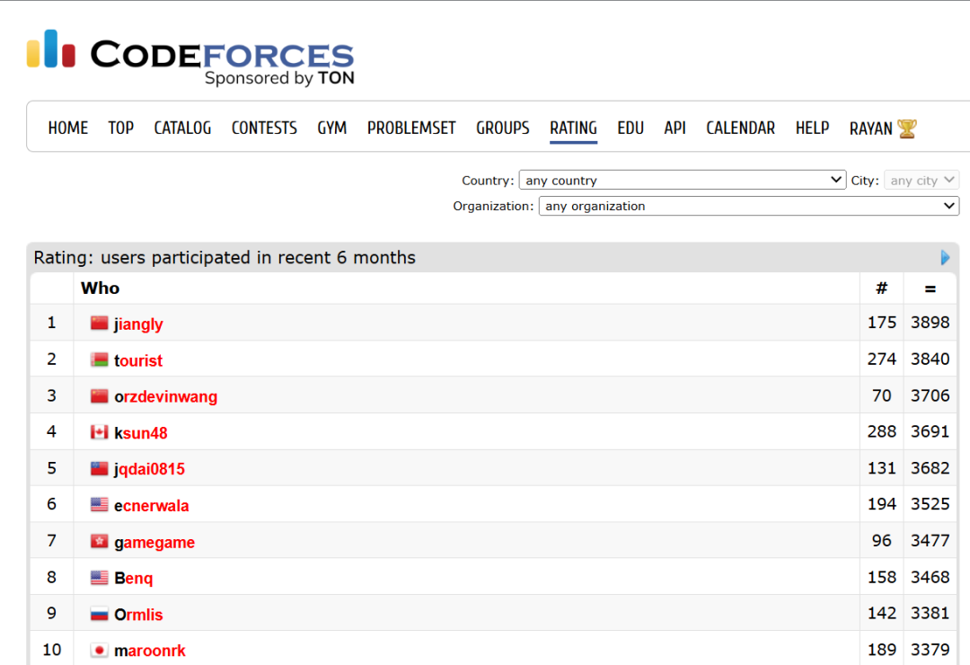Click the trophy icon next to RAYAN

[x=906, y=128]
